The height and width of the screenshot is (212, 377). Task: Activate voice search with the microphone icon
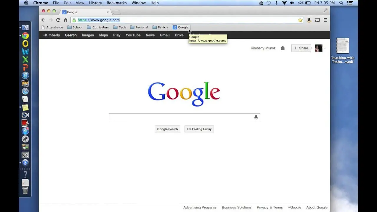256,117
